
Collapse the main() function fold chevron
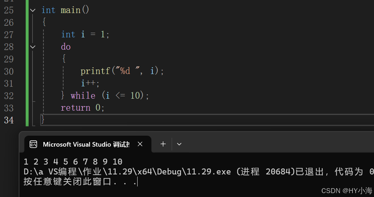pos(33,10)
